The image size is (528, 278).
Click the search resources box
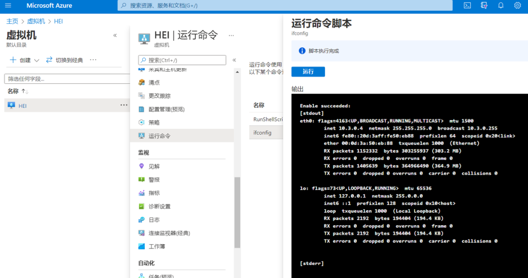[285, 5]
